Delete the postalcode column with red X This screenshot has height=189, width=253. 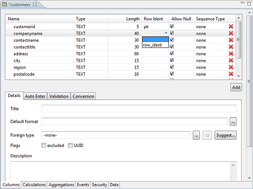(x=231, y=74)
